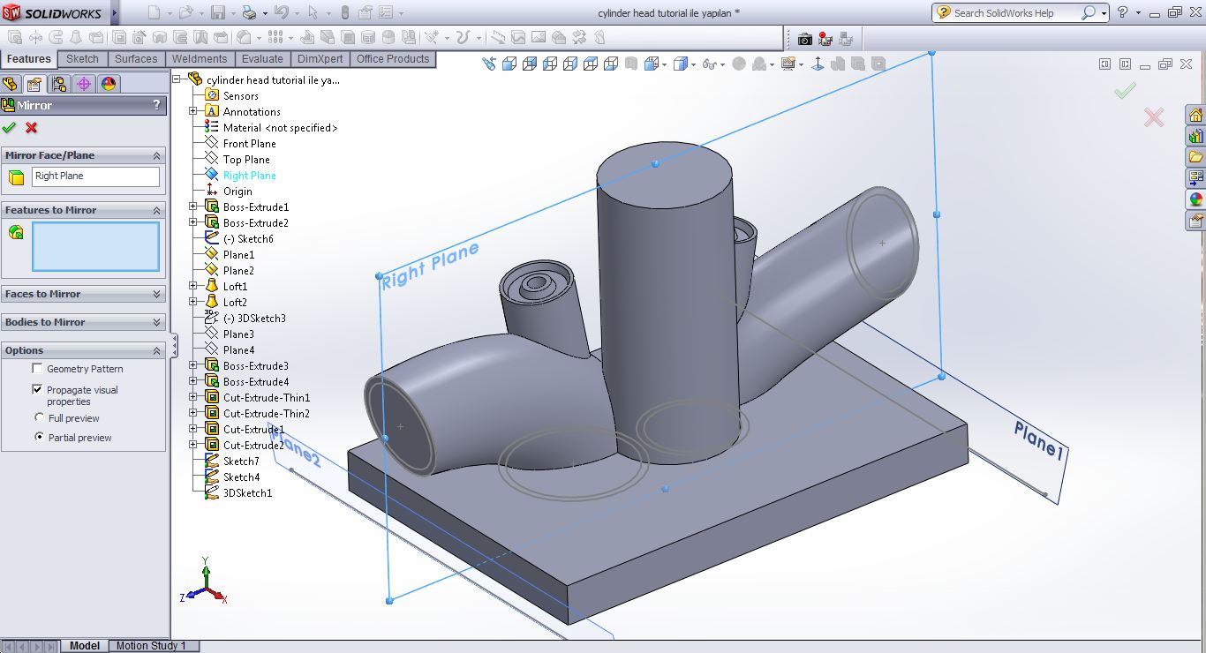The height and width of the screenshot is (653, 1206).
Task: Select the Full preview radio button
Action: [x=39, y=417]
